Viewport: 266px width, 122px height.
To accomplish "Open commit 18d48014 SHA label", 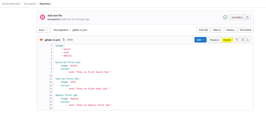I will point(237,17).
